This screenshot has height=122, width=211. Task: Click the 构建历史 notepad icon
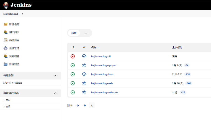[x=6, y=40]
